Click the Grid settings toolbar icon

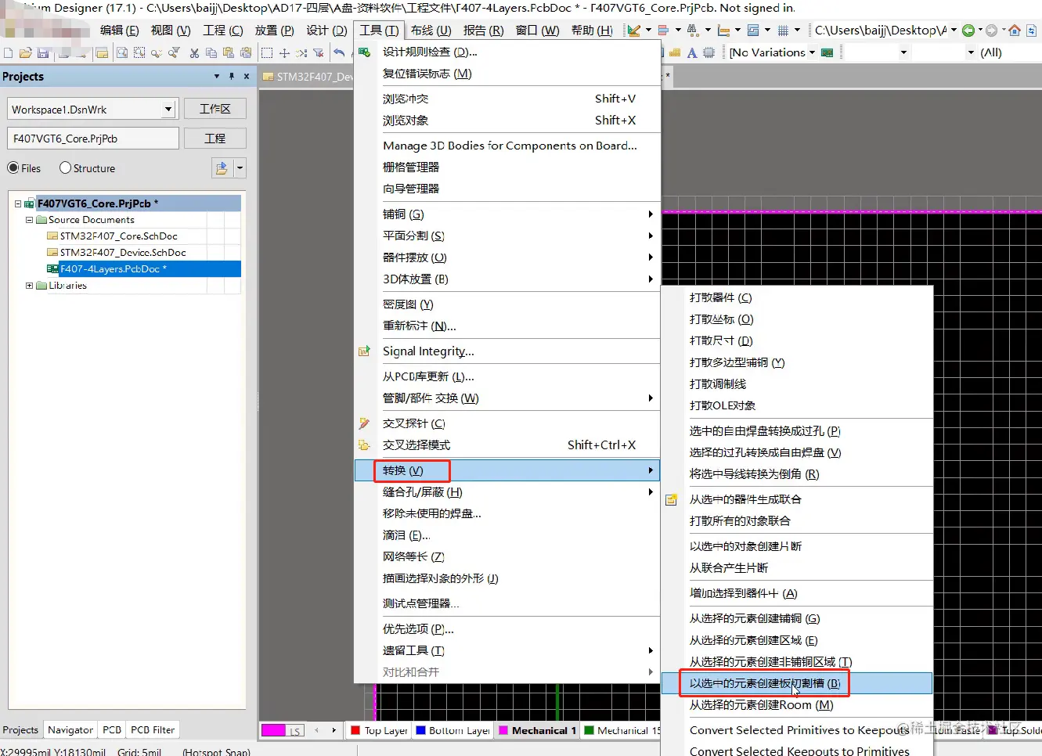tap(783, 31)
